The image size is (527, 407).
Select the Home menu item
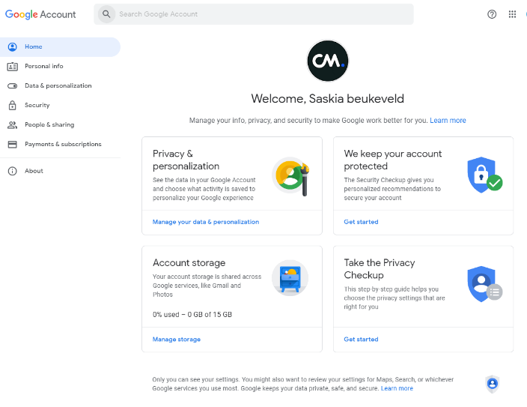pos(34,46)
